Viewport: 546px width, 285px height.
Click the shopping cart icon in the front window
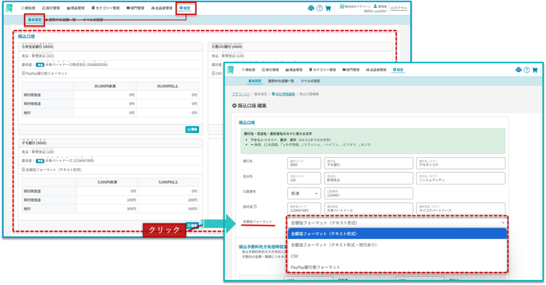tap(535, 70)
